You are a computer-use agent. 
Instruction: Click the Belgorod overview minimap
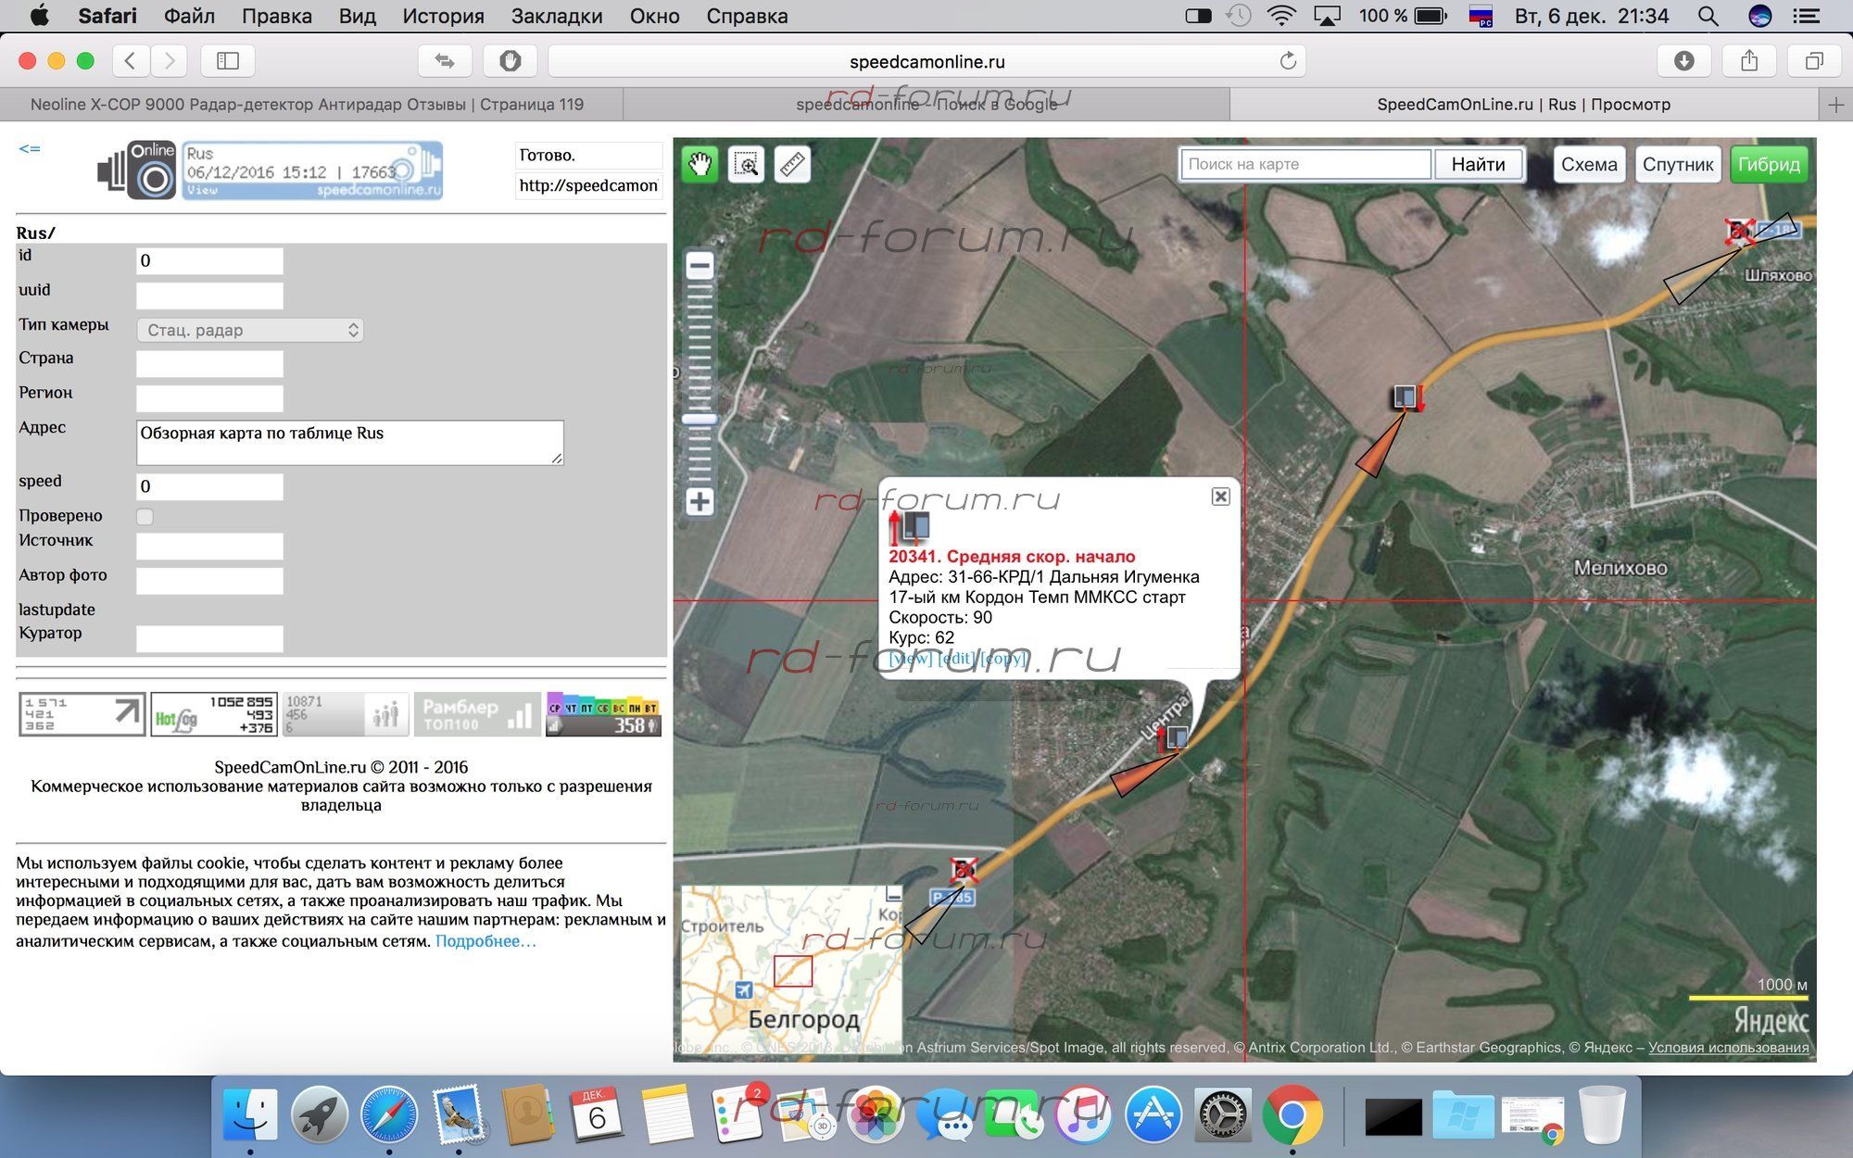click(x=792, y=968)
